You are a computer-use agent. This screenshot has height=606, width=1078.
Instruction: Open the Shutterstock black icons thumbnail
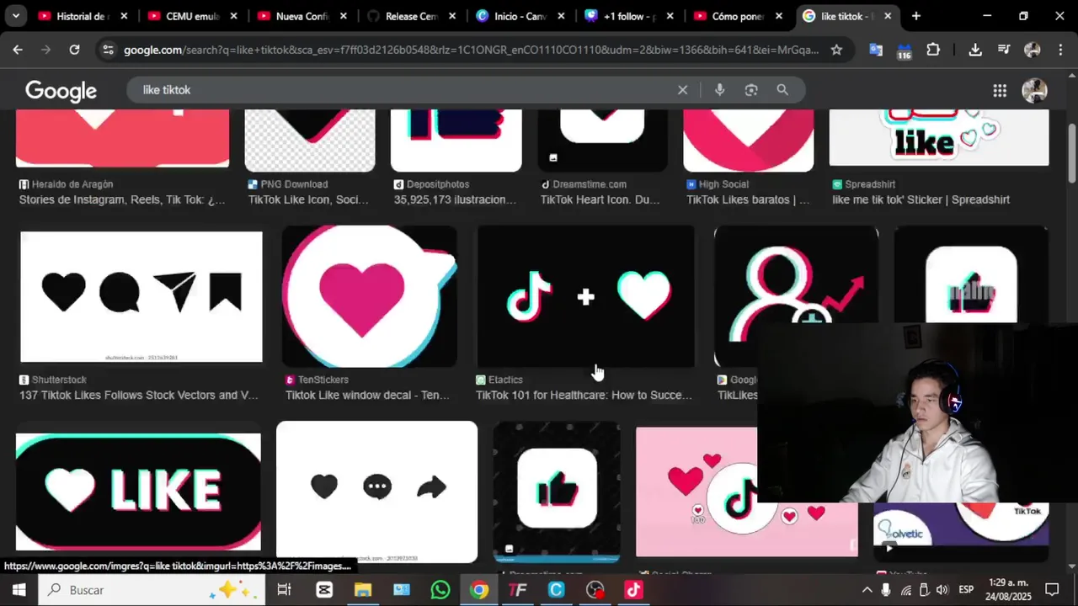click(141, 297)
